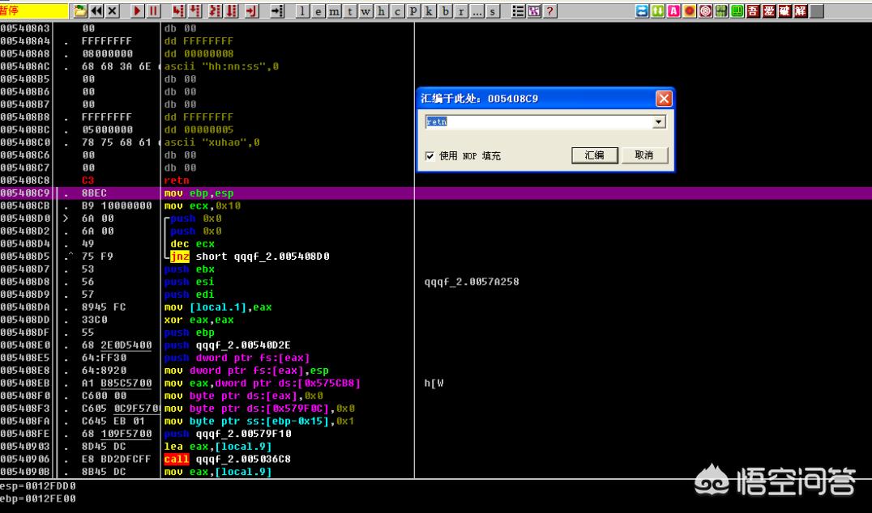
Task: Open Windows list with 'w' button
Action: coord(365,11)
